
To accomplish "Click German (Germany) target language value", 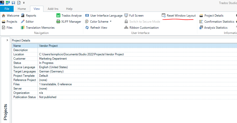I will point(51,71).
